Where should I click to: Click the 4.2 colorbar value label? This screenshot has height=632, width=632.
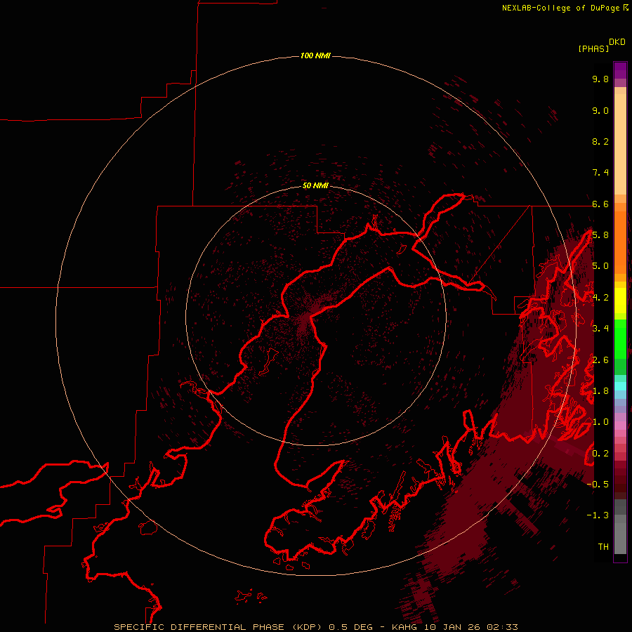click(600, 298)
